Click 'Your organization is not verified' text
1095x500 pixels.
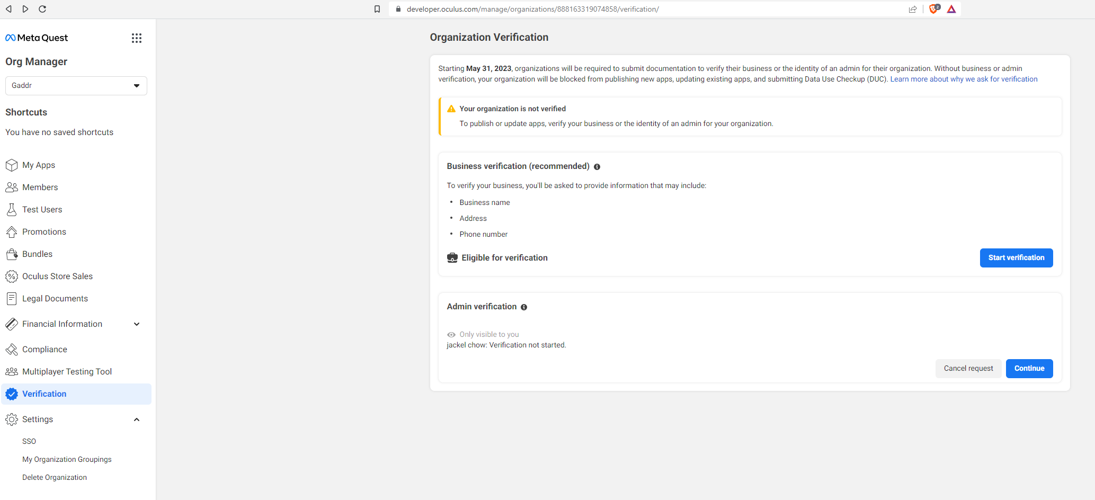coord(513,109)
